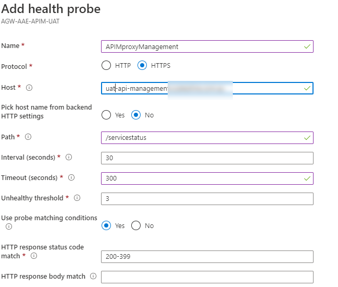Image resolution: width=338 pixels, height=287 pixels.
Task: Select the HTTPS protocol radio button
Action: (142, 66)
